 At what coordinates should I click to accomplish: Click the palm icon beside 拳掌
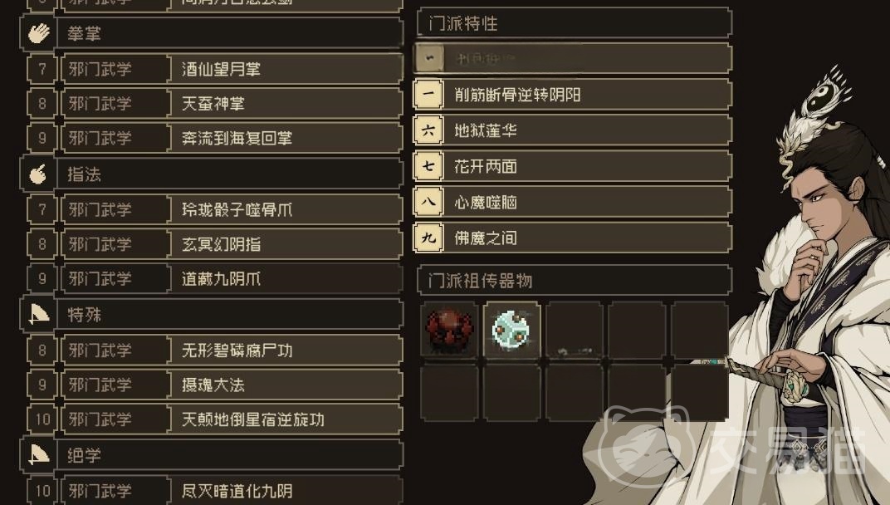(38, 33)
